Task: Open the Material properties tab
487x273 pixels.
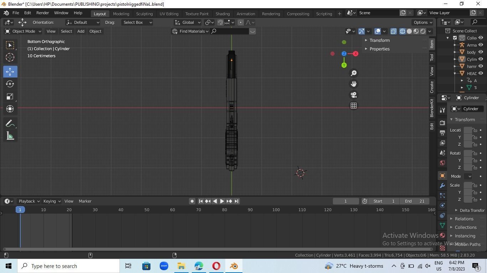Action: point(442,235)
